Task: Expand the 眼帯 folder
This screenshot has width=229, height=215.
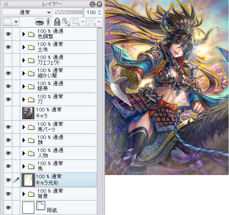Action: click(24, 86)
